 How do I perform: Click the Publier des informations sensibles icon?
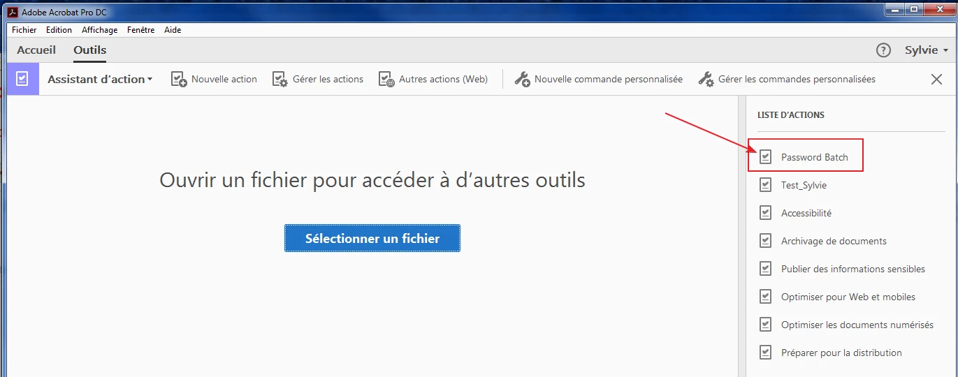(765, 269)
